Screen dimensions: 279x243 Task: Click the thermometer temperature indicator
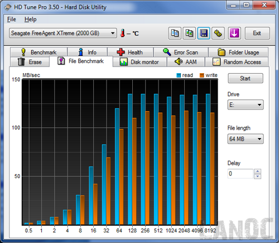123,33
